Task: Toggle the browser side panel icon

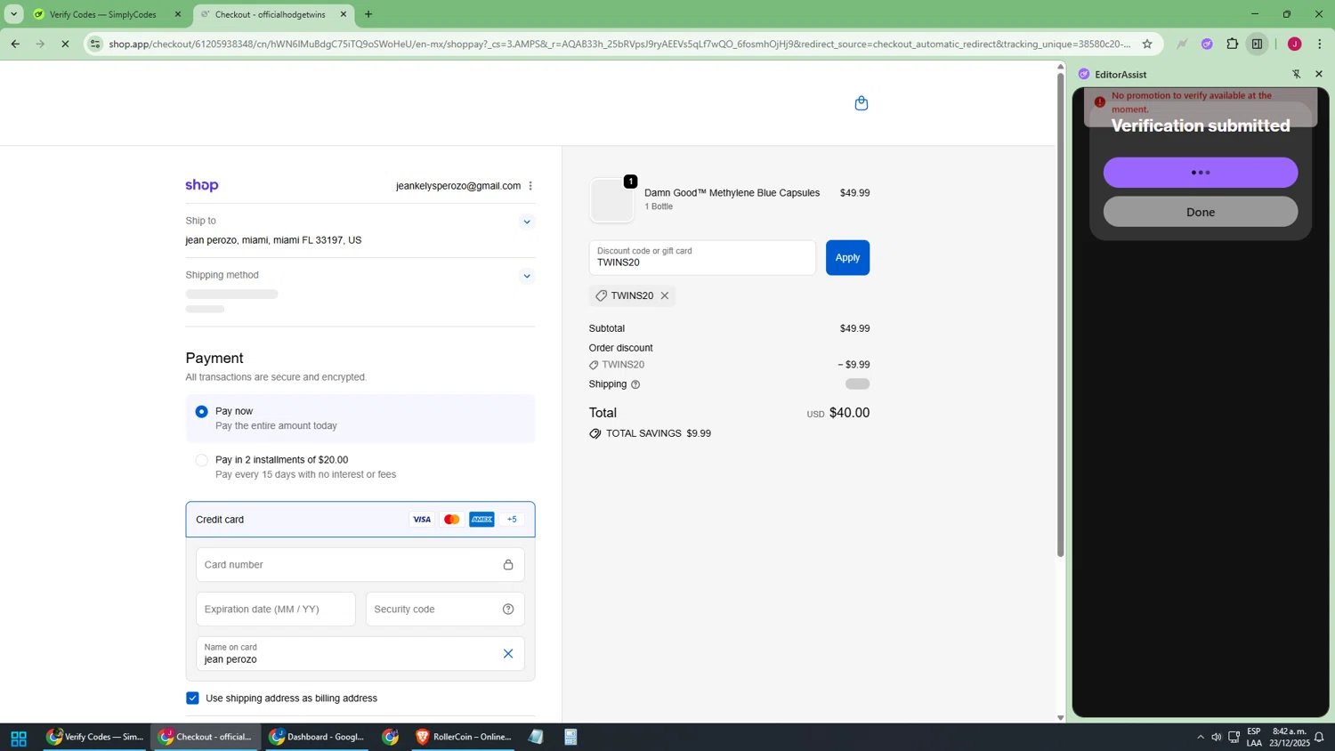Action: (1257, 44)
